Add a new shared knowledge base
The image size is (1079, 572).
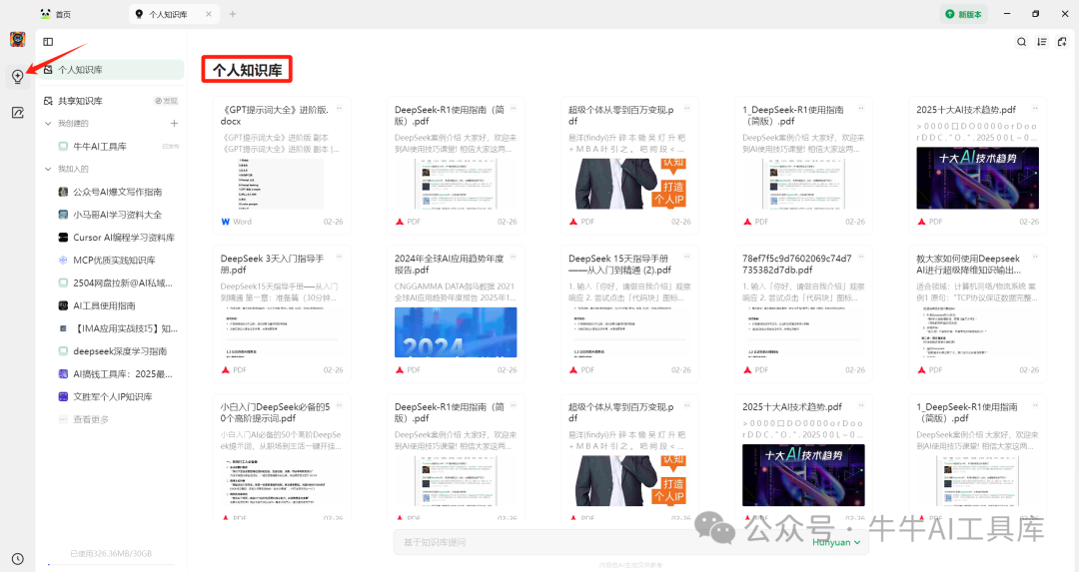click(x=174, y=123)
